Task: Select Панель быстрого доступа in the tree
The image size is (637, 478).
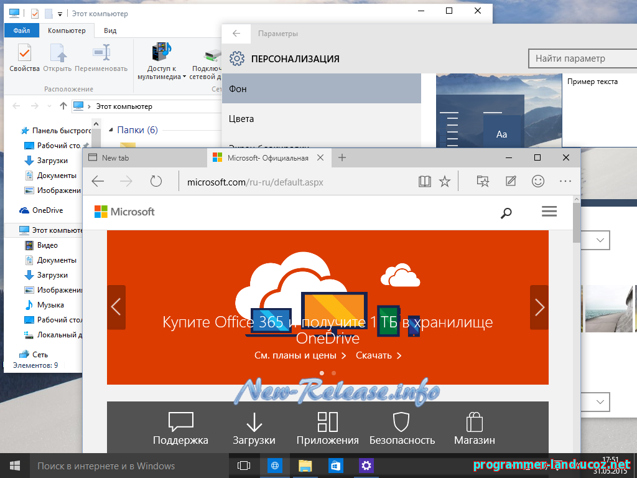Action: coord(56,131)
